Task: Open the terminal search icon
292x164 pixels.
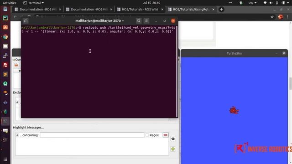Action: click(x=139, y=21)
